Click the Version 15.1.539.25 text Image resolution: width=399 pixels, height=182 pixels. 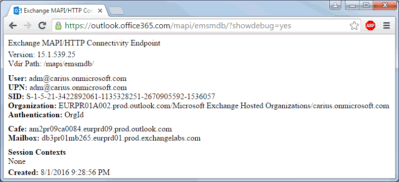[x=42, y=55]
